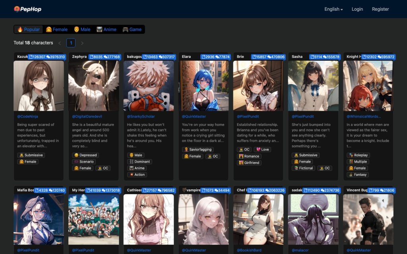Visit @malacor author profile
This screenshot has width=407, height=254.
(300, 250)
